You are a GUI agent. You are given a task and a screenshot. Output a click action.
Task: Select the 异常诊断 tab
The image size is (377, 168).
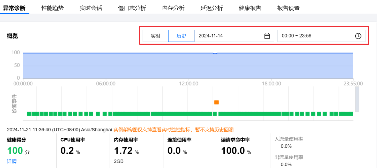[x=14, y=8]
